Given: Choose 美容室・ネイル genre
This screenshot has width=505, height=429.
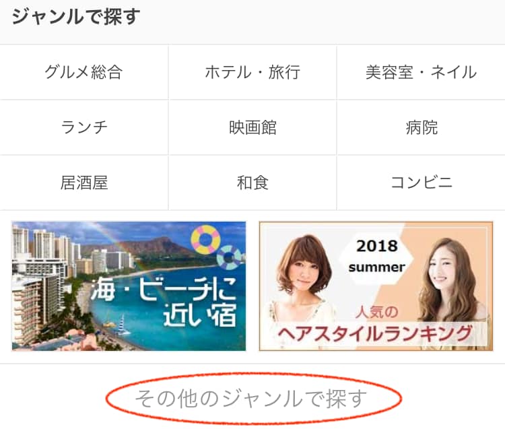Looking at the screenshot, I should [x=421, y=72].
